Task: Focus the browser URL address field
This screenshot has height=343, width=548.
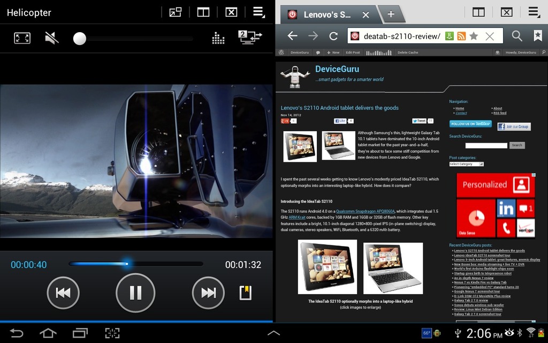Action: point(401,36)
